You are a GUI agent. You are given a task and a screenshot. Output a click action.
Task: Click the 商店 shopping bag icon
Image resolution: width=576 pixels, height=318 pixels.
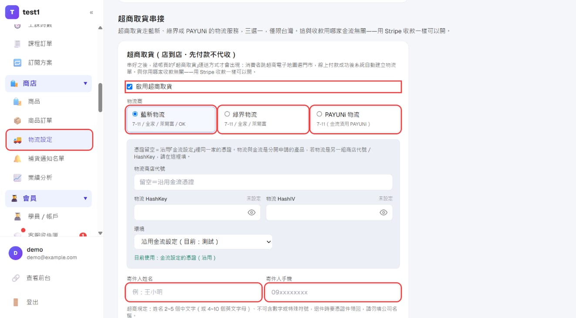(14, 84)
